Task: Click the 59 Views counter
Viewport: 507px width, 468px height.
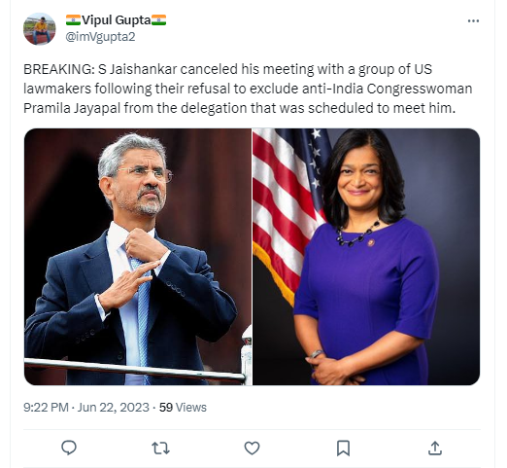Action: click(183, 408)
